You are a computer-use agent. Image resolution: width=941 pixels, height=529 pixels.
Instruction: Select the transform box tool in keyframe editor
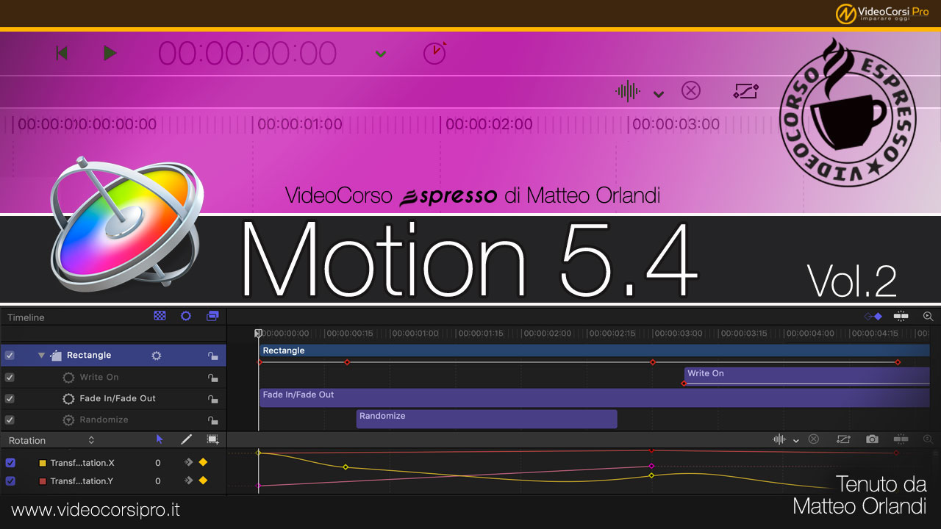212,439
